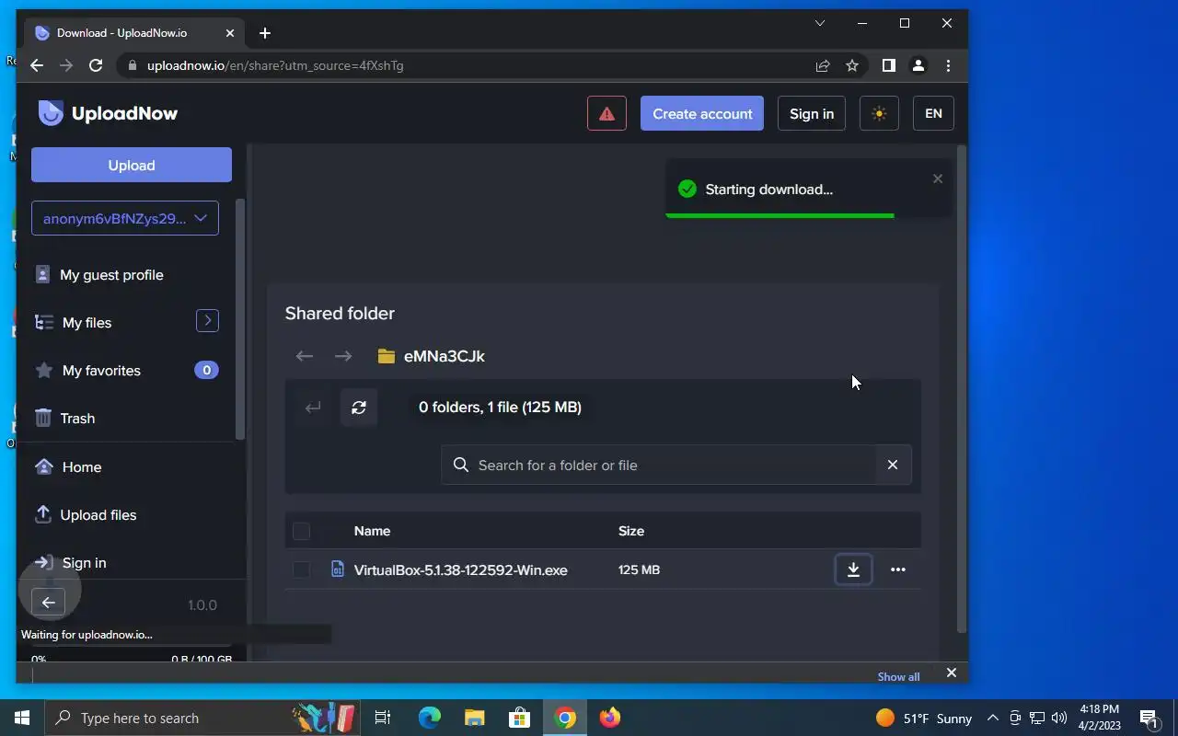Open the volume control in tray
This screenshot has width=1178, height=736.
click(1059, 718)
